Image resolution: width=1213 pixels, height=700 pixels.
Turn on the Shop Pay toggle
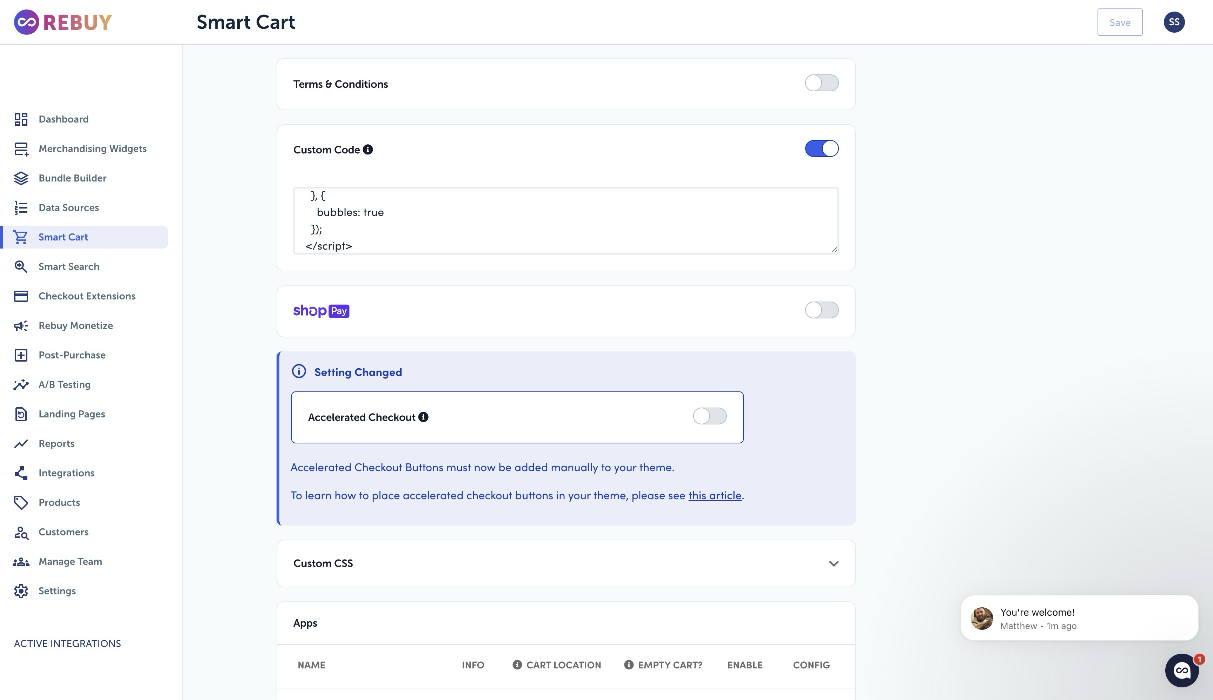821,310
